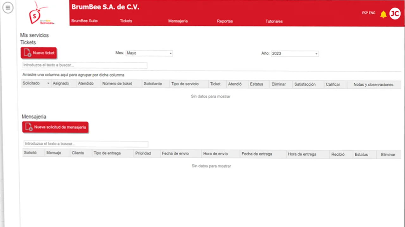Open the hamburger side menu

tap(8, 8)
